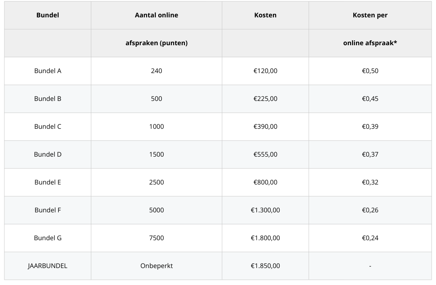Select the Bundel F row label
This screenshot has height=285, width=436.
48,210
